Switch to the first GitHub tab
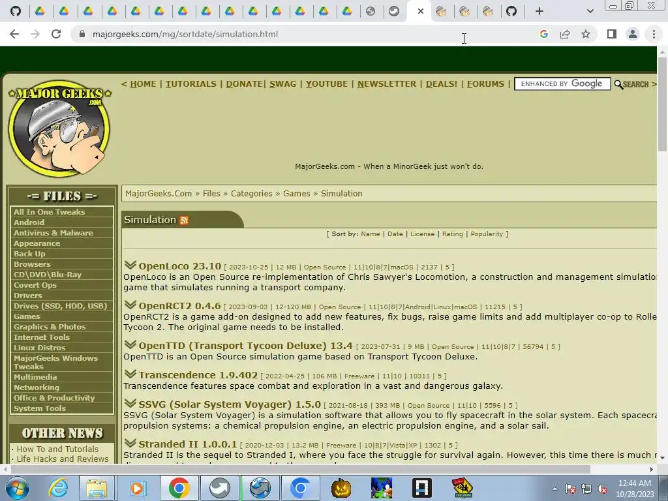The image size is (668, 501). (16, 11)
